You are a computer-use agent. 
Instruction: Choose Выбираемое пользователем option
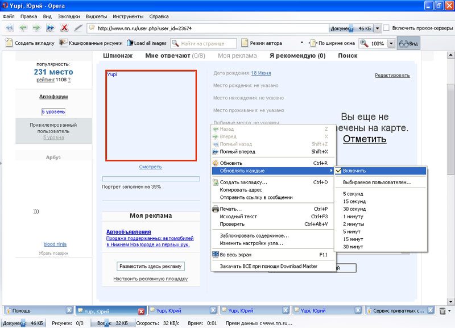tap(380, 182)
